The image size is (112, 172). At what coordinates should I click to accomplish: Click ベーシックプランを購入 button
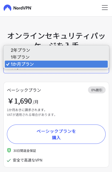click(x=56, y=134)
